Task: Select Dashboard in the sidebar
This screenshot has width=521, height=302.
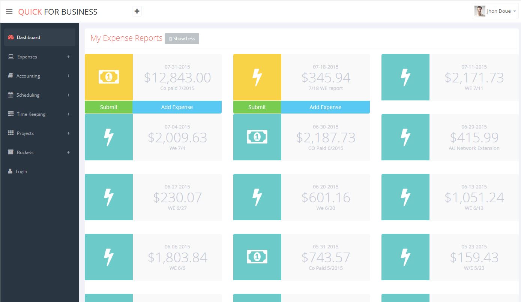Action: tap(29, 37)
